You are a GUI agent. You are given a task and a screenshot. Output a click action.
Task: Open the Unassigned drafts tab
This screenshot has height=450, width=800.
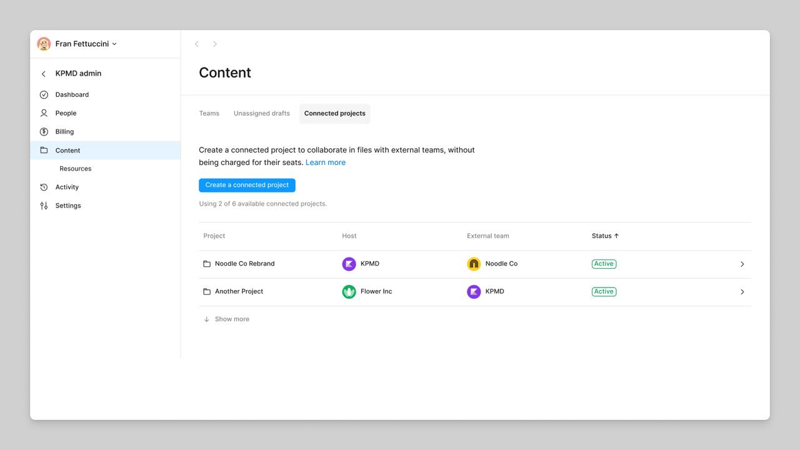pos(261,113)
